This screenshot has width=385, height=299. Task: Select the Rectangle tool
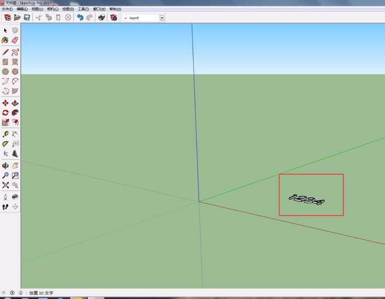(5, 62)
